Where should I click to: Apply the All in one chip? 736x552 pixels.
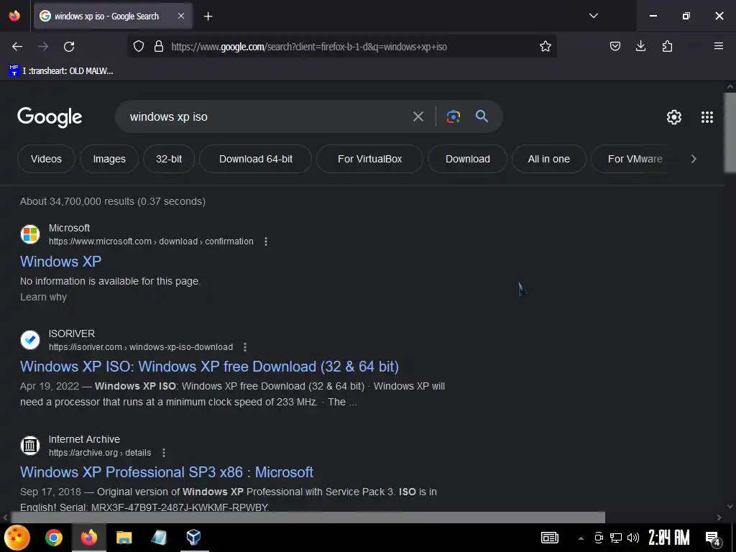(x=548, y=159)
